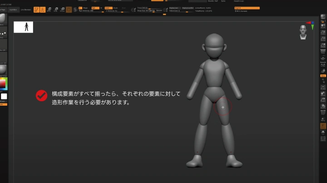Click the head-shaped camera view navigator
Viewport: 327px width, 183px height.
(x=303, y=32)
